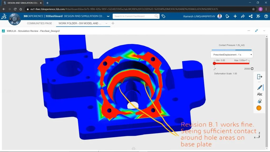270x152 pixels.
Task: Add a new dashboard tab
Action: (x=113, y=23)
